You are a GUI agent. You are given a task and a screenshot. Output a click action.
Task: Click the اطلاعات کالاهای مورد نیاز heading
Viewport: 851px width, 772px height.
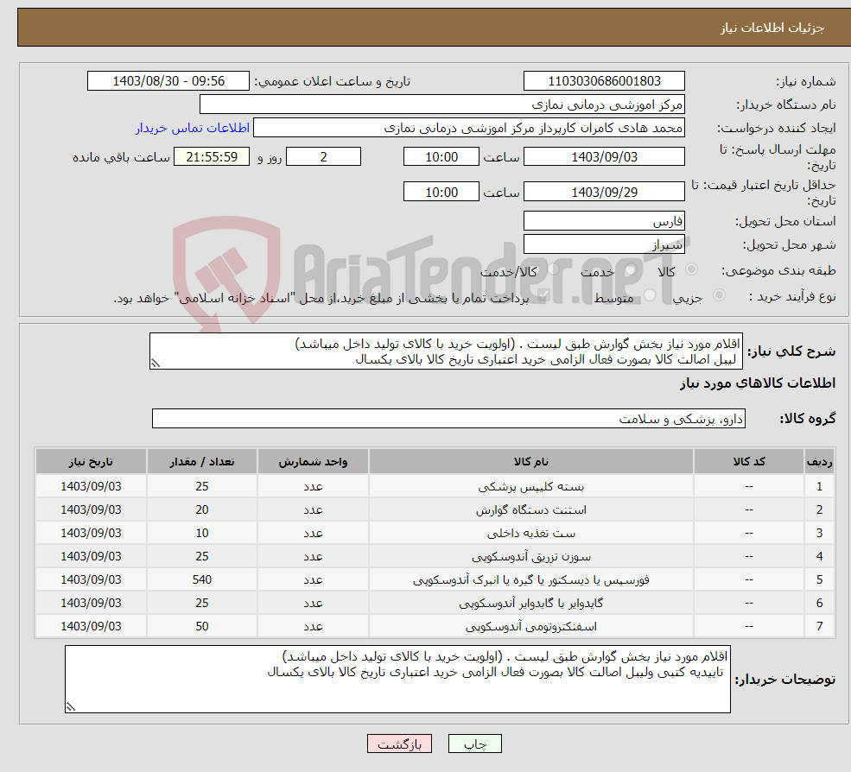(758, 383)
